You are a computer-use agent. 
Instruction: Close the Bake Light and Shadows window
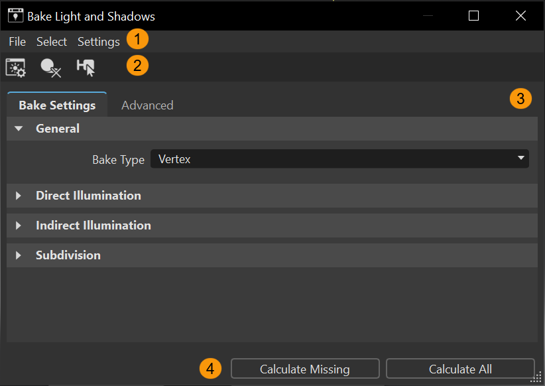[520, 16]
